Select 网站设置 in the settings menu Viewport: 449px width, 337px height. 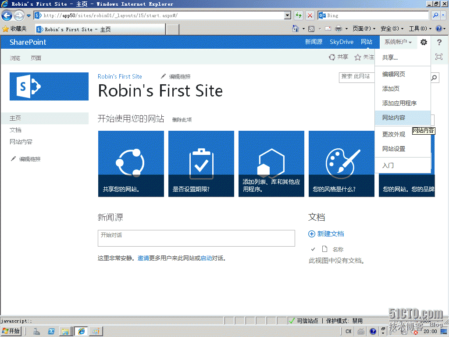(x=403, y=149)
